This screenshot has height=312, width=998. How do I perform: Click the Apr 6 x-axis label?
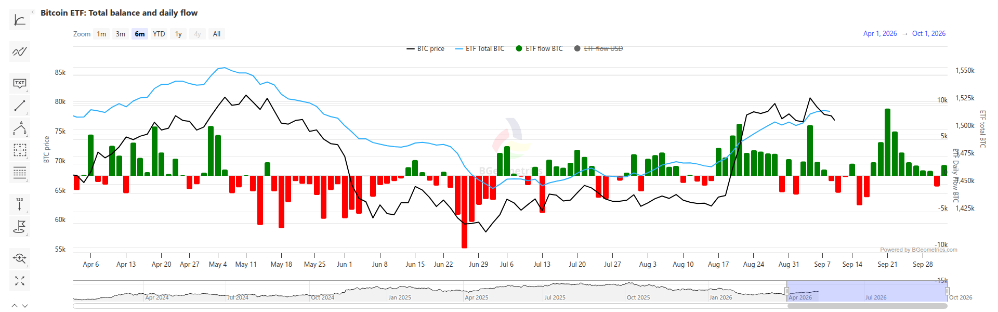click(x=91, y=264)
